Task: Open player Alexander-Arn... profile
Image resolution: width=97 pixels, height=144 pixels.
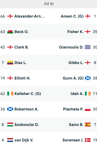Action: [x=29, y=16]
